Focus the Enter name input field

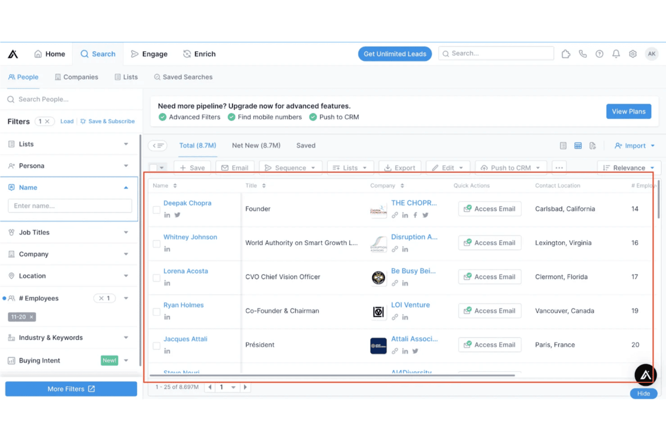(70, 206)
